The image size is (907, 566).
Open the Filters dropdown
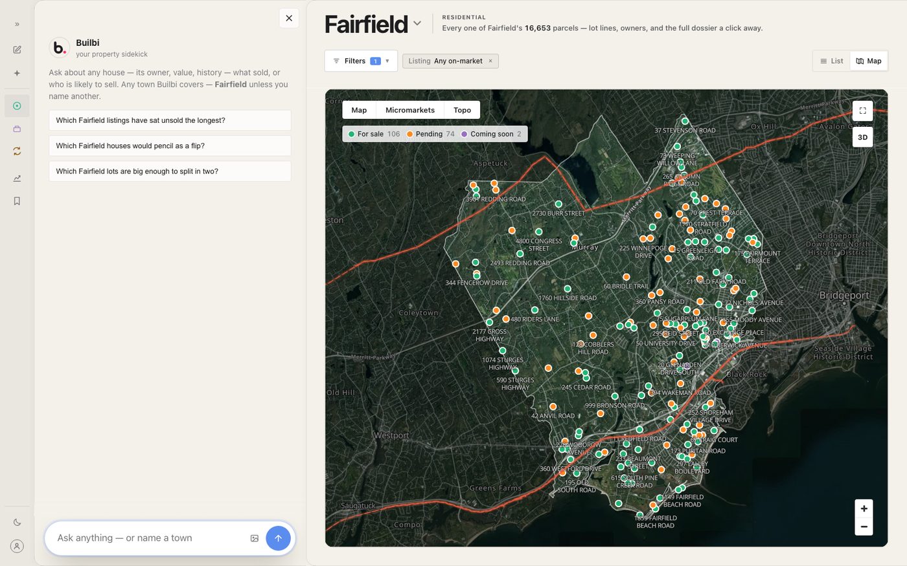pyautogui.click(x=361, y=61)
